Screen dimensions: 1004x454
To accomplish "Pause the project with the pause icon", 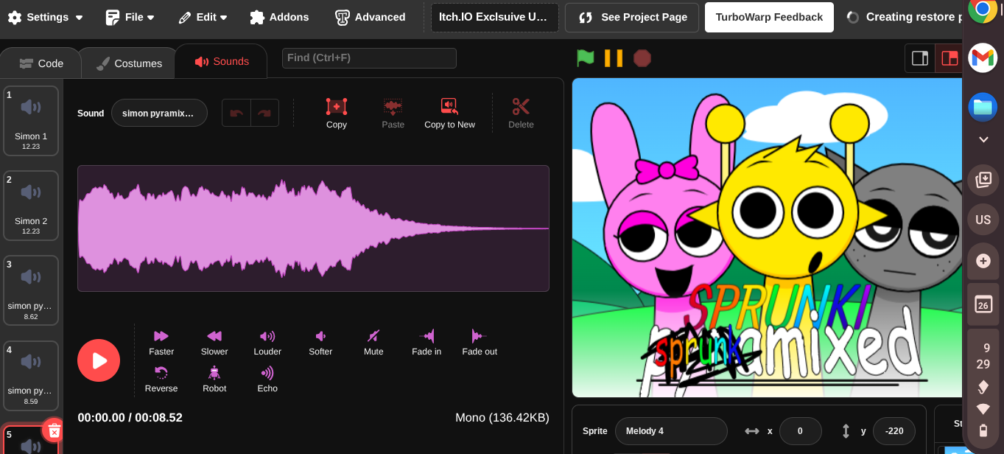I will 614,57.
